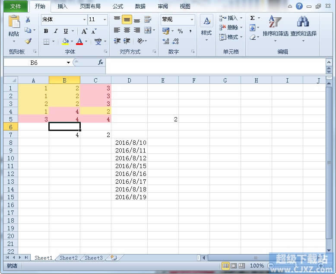Switch to the 插入 Insert tab
336x274 pixels.
click(x=63, y=6)
